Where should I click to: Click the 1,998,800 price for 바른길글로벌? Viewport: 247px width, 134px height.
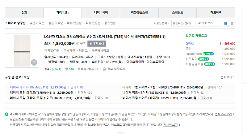[x=228, y=64]
